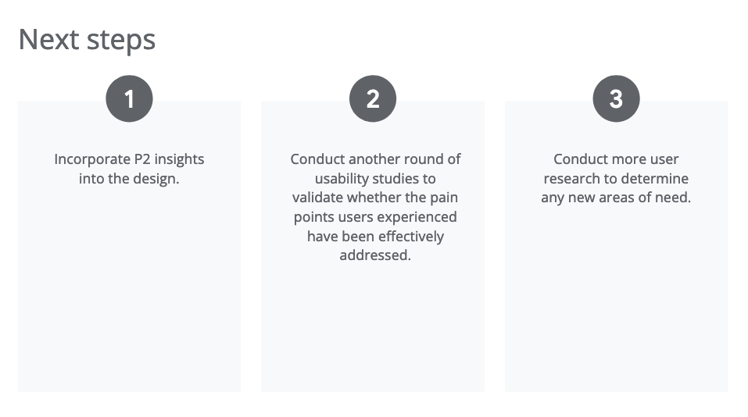Click the number 1 circle badge
Image resolution: width=748 pixels, height=417 pixels.
coord(129,98)
